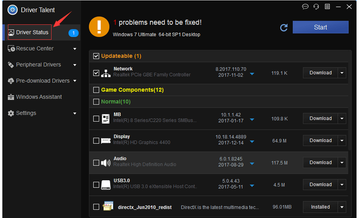
Task: Open the headset support icon
Action: [x=316, y=7]
